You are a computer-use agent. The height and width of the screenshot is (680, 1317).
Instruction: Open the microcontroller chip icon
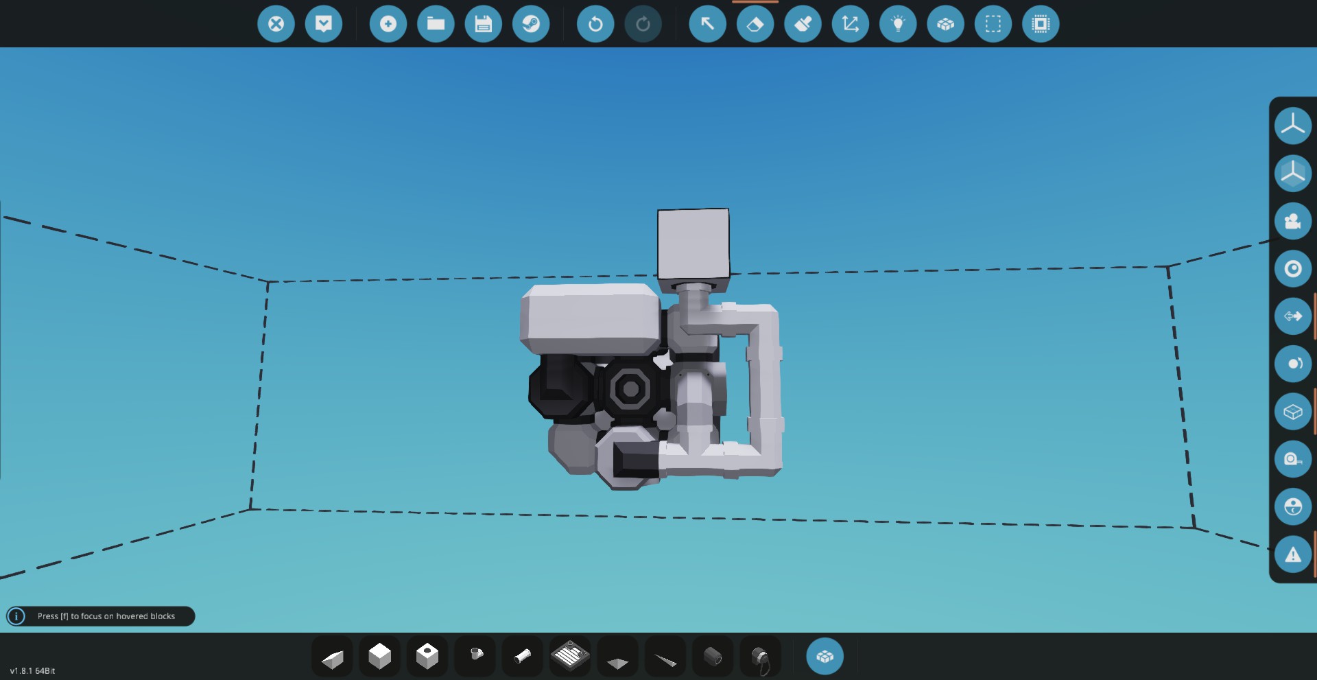pyautogui.click(x=1041, y=24)
